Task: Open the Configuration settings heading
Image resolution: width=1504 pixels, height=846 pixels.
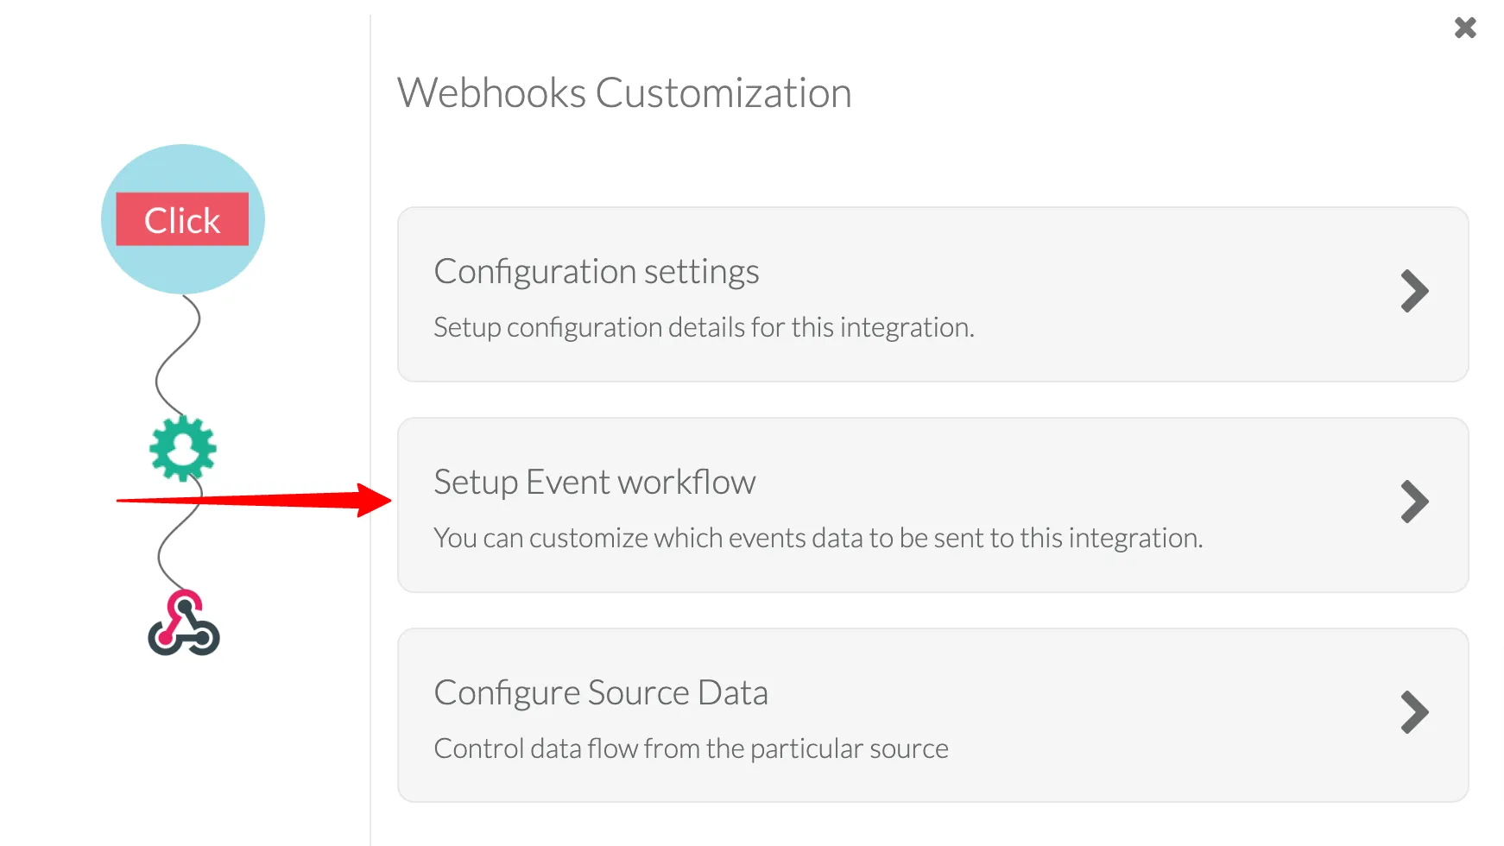Action: pos(597,272)
